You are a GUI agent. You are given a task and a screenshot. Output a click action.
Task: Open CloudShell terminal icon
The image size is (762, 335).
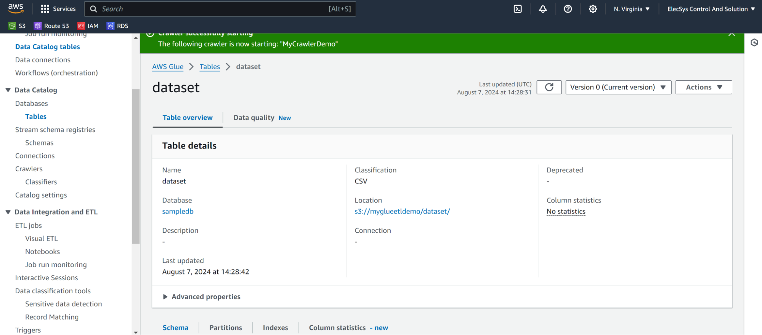tap(518, 9)
